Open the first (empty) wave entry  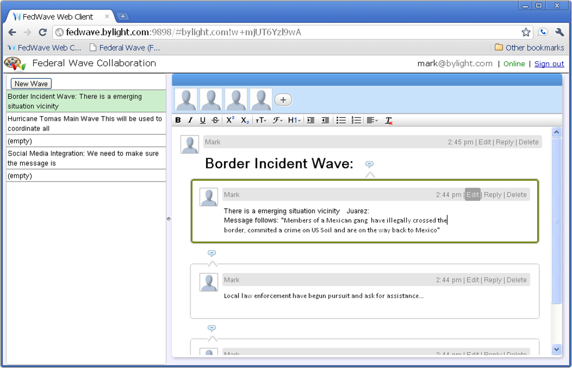pyautogui.click(x=86, y=141)
